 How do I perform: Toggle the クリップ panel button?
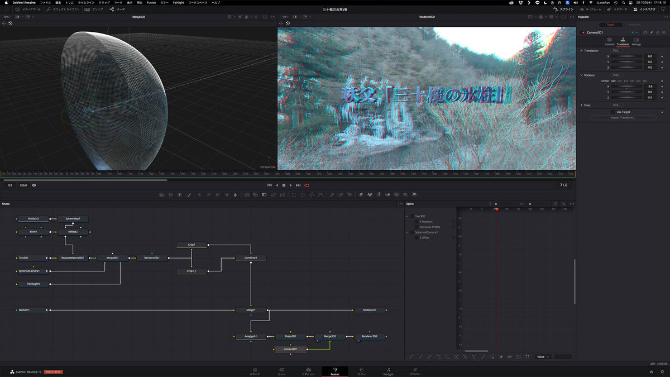(x=94, y=9)
